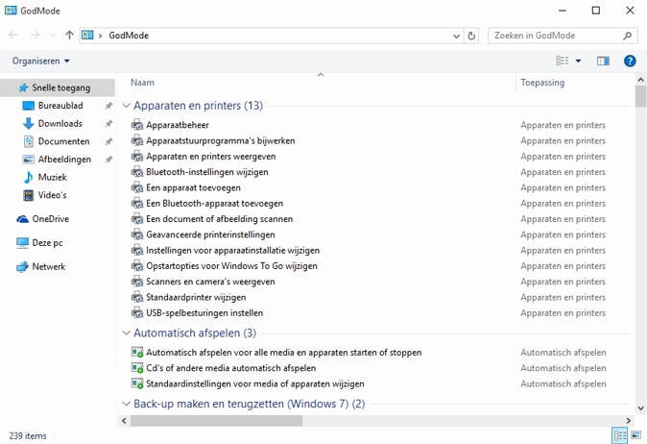This screenshot has height=444, width=647.
Task: Open the view options dropdown arrow
Action: 578,62
